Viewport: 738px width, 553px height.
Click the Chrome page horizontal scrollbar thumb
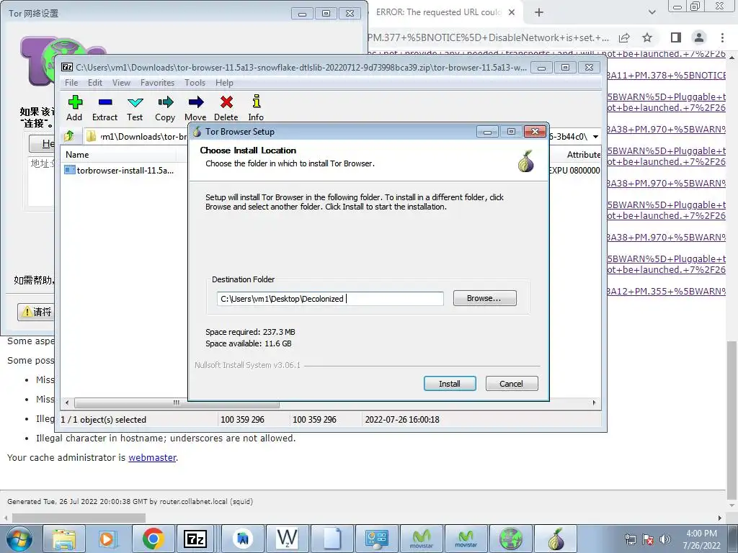(79, 518)
